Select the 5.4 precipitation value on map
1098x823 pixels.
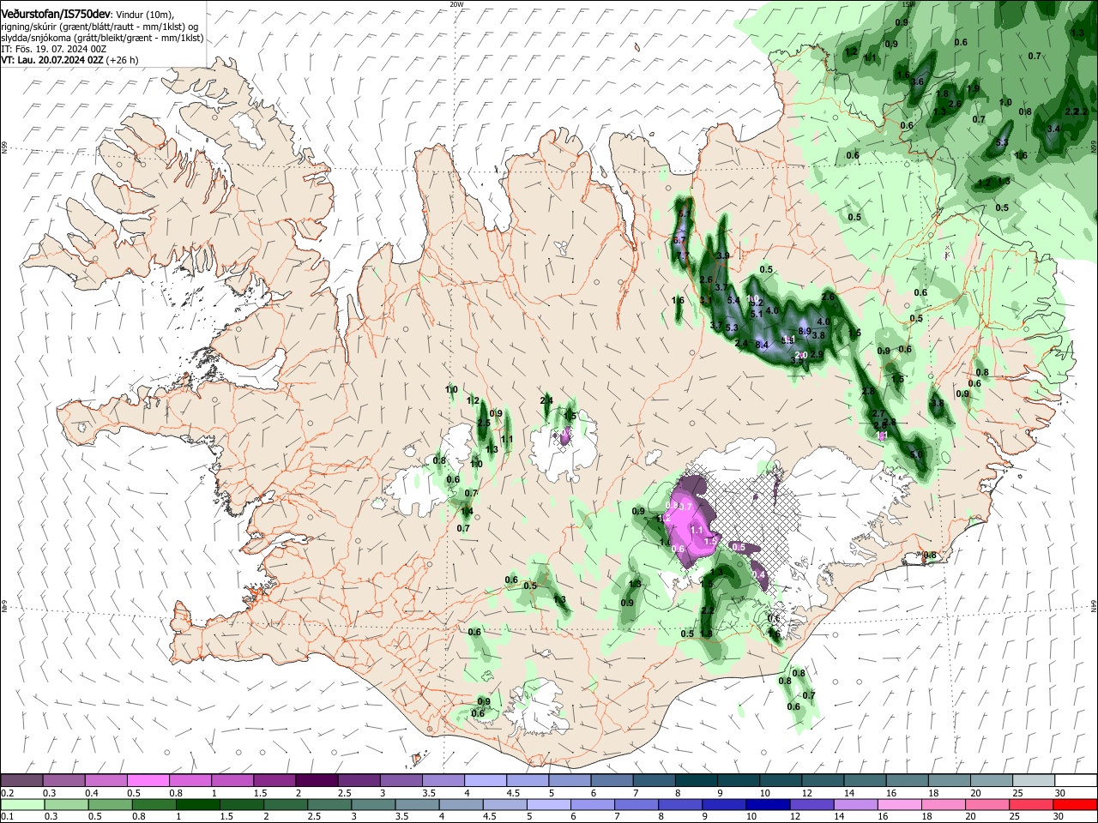[x=733, y=300]
